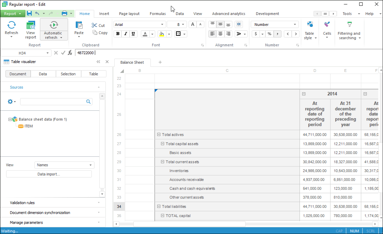Cut the selected cell content
Screen dimensions: 383x234
coord(98,26)
